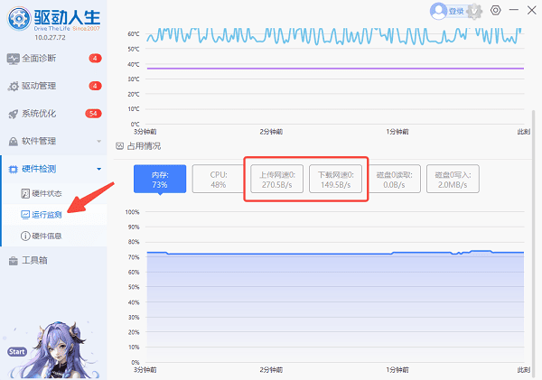The image size is (542, 380).
Task: Click the 占用情况 heading
Action: [144, 146]
